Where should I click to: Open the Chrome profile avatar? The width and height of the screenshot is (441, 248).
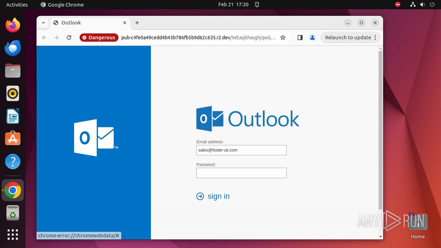312,38
